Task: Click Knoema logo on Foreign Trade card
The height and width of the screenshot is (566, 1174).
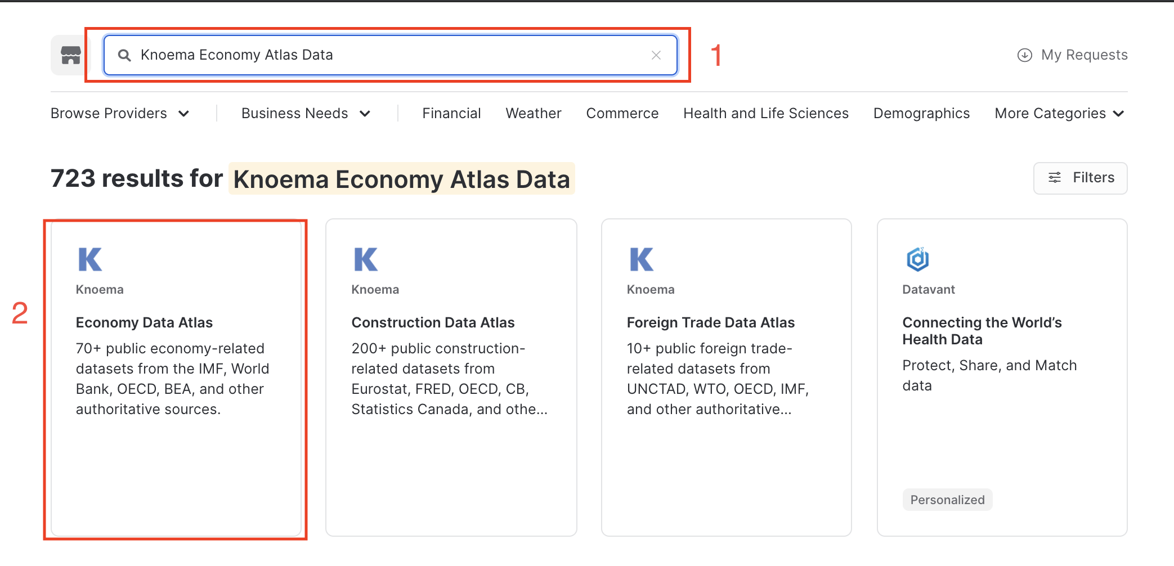Action: pos(641,259)
